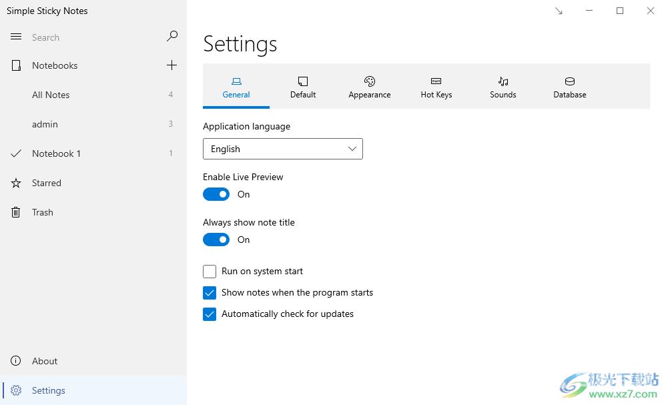Switch to the General tab
The width and height of the screenshot is (666, 405).
pyautogui.click(x=236, y=87)
